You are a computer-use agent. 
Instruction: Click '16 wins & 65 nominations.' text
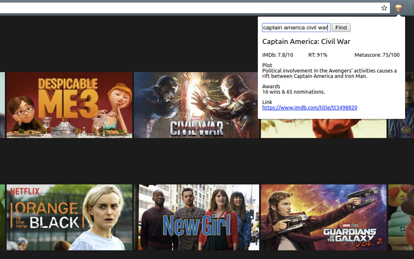click(294, 92)
